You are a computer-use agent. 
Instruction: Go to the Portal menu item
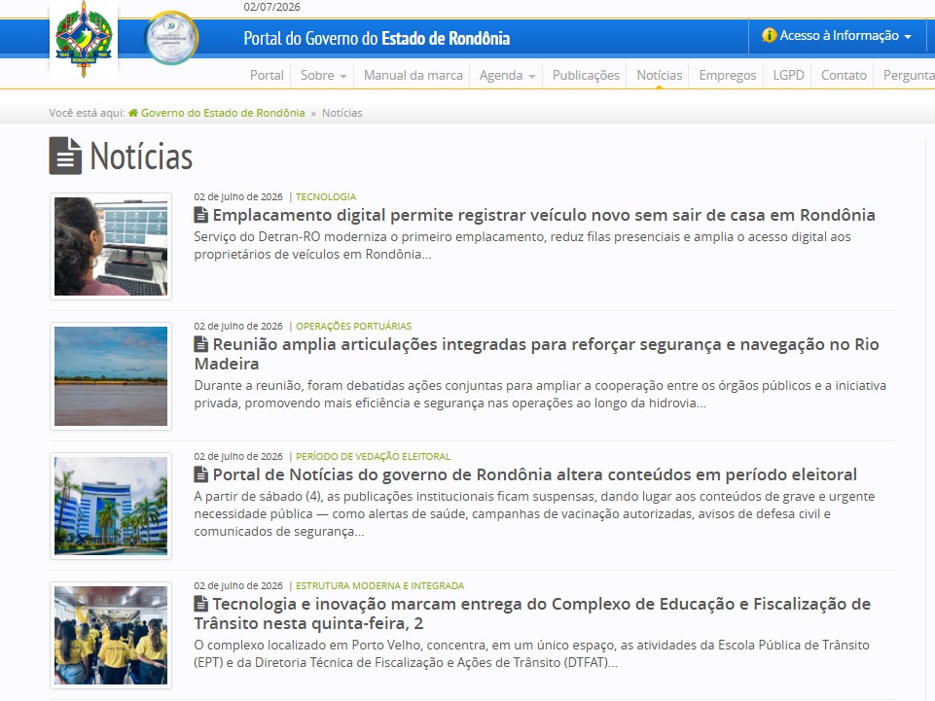267,75
